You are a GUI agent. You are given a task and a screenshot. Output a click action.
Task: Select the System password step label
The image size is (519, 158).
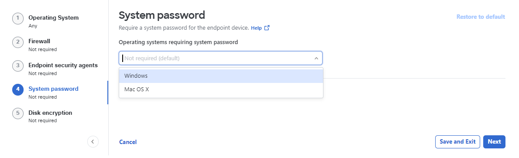point(54,89)
